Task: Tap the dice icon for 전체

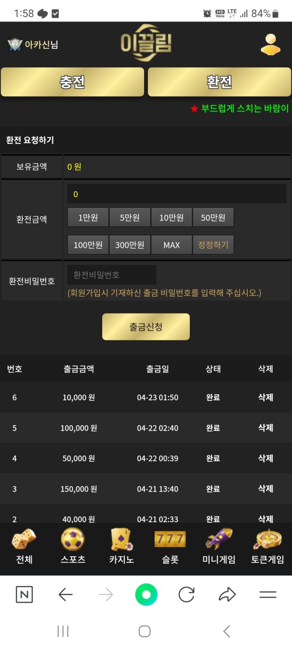Action: (24, 540)
